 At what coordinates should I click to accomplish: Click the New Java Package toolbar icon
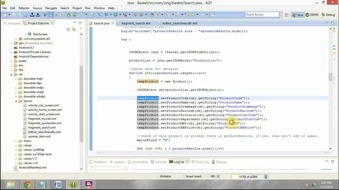click(x=136, y=15)
